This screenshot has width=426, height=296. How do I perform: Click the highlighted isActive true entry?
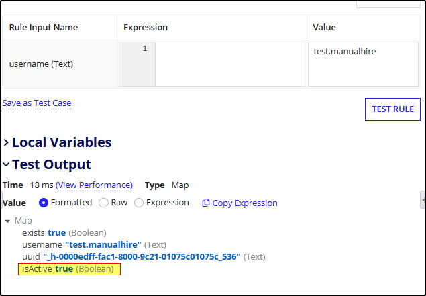(x=69, y=269)
